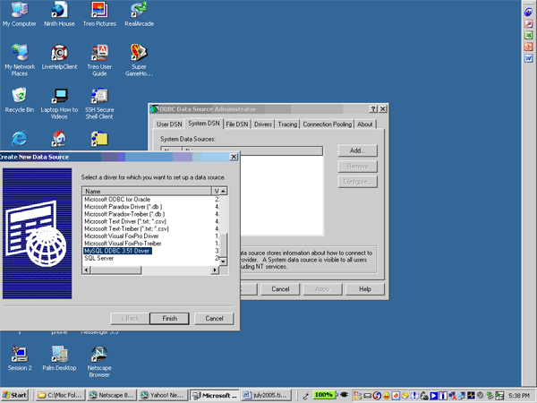
Task: Switch to the File DSN tab
Action: click(x=237, y=124)
